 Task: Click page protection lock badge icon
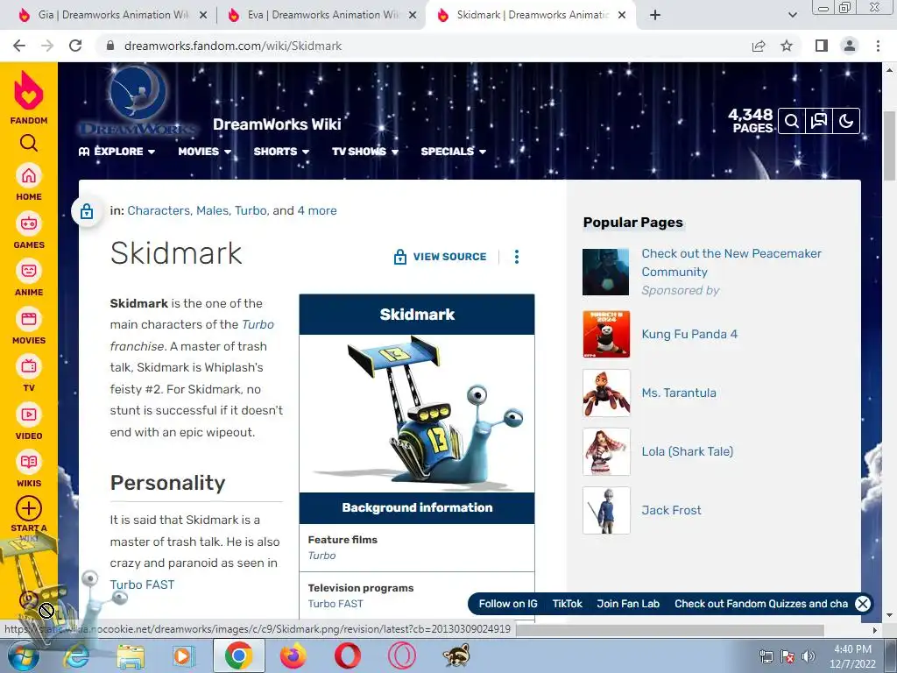(87, 211)
